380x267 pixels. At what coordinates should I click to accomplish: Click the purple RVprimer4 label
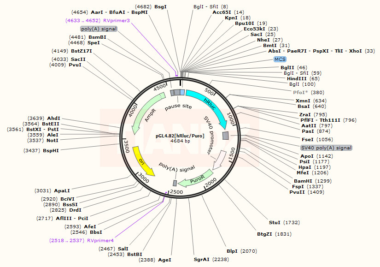pos(82,240)
